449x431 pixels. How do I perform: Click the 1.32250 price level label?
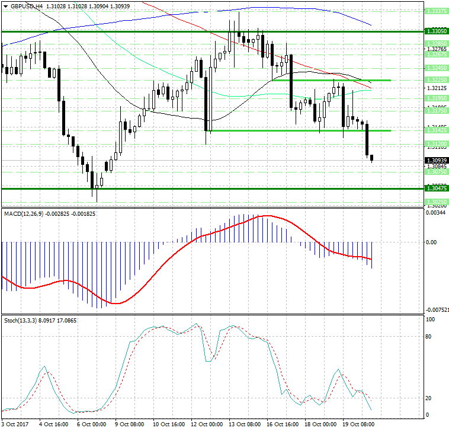pos(436,79)
